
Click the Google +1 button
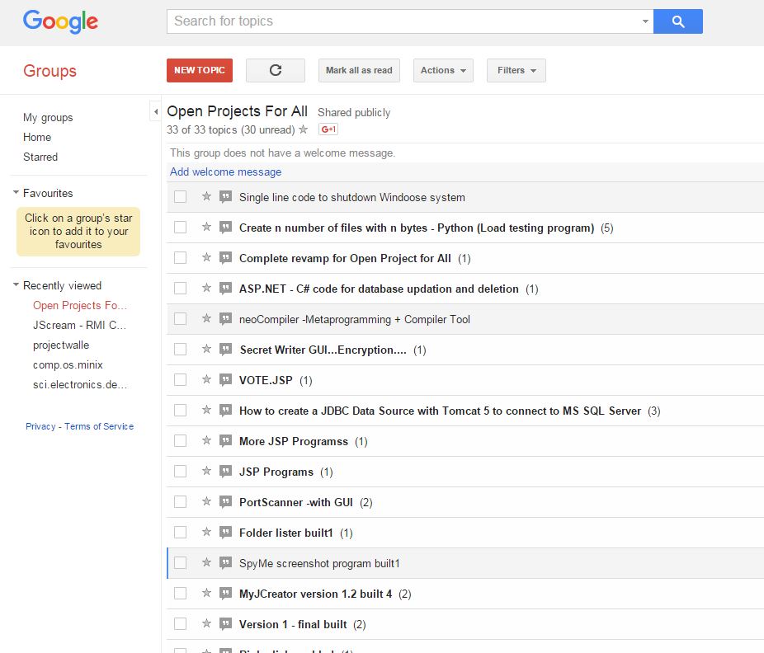328,129
